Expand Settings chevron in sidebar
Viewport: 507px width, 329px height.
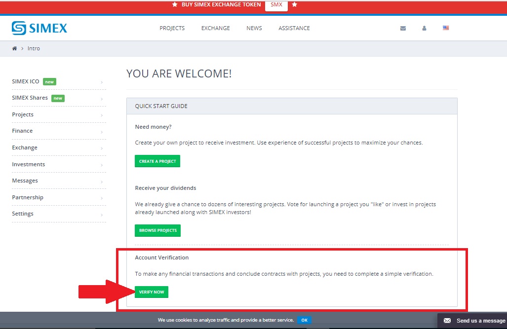(x=102, y=215)
